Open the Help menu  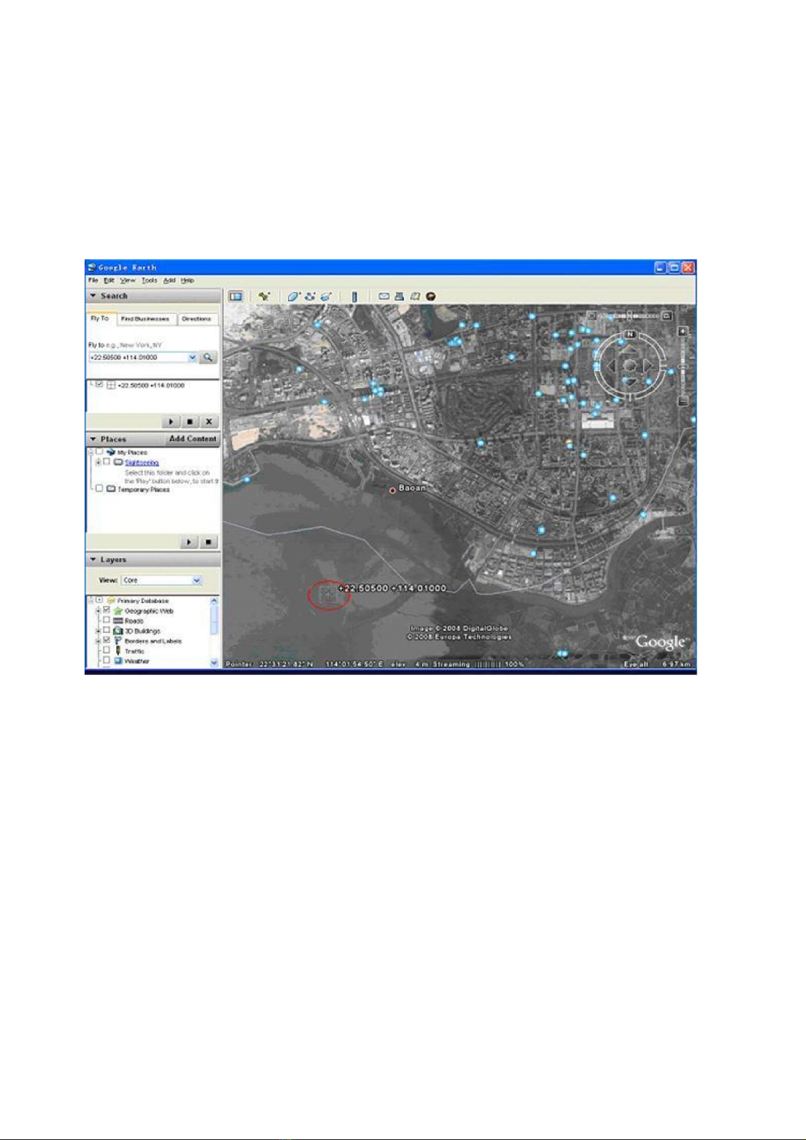(x=187, y=280)
